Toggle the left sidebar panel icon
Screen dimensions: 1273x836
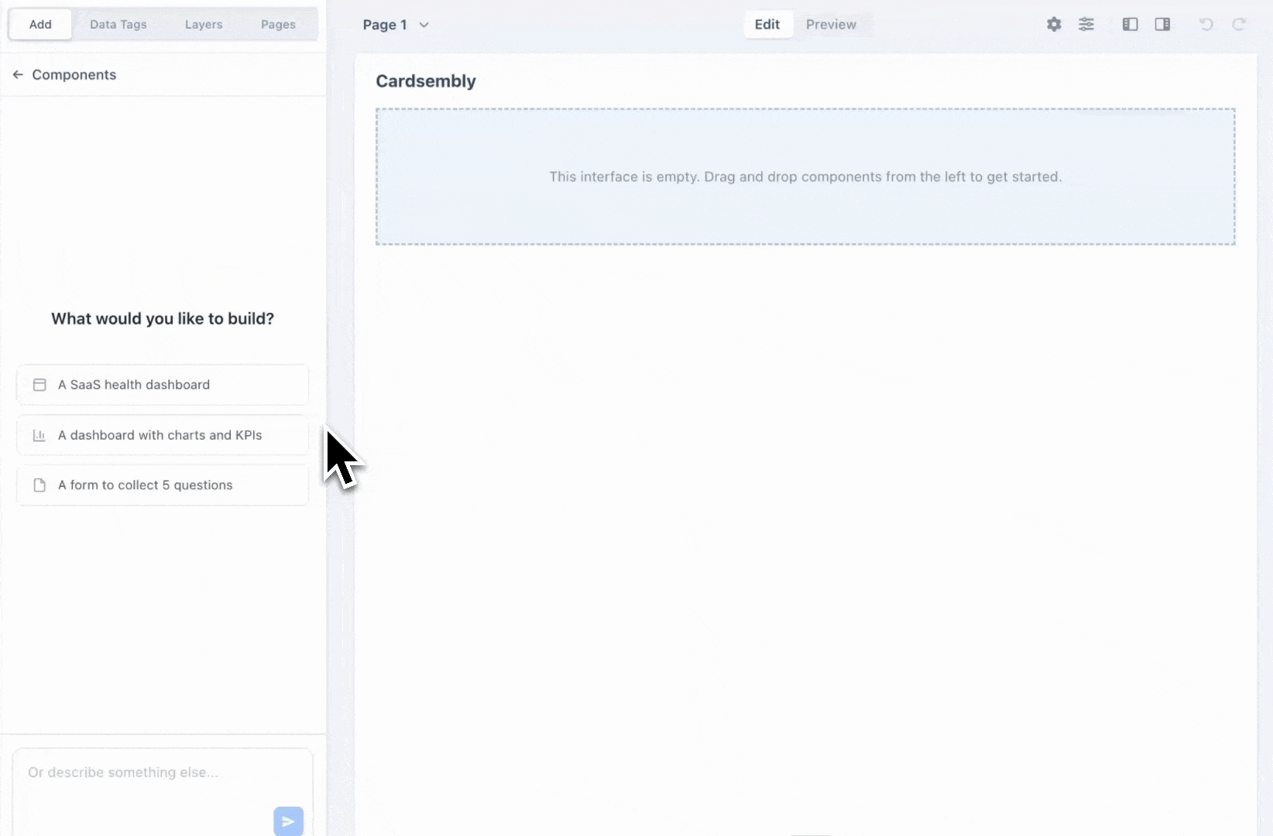click(1130, 24)
